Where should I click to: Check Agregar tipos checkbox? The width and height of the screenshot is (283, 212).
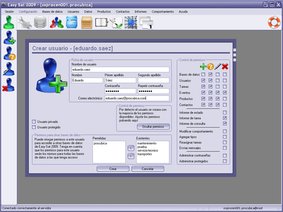225,137
